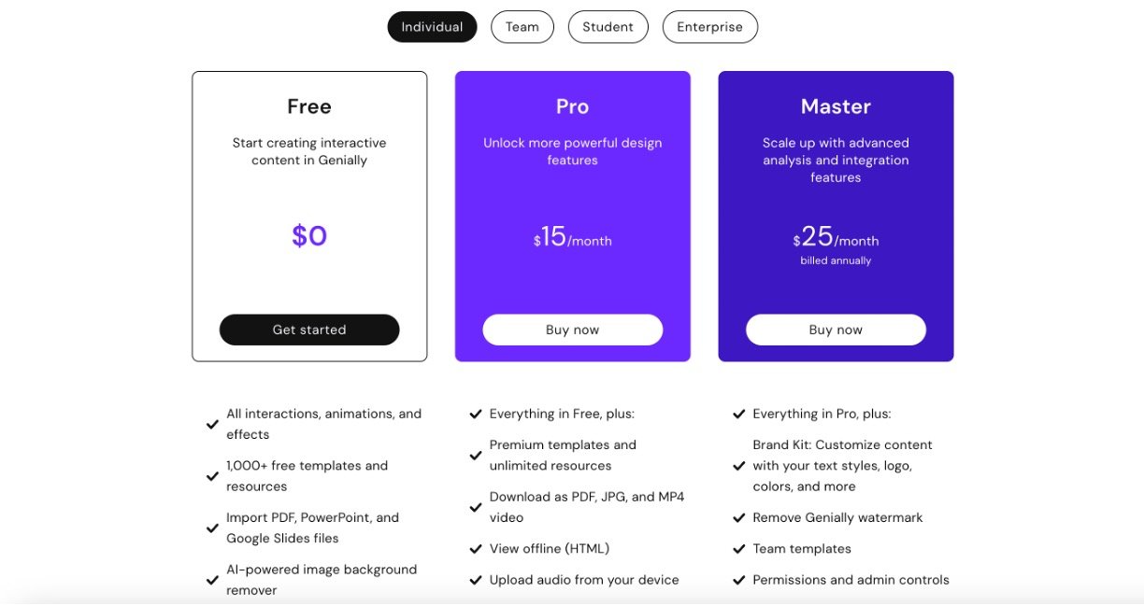Click the checkmark next to "Remove Genially watermark"
1144x605 pixels.
739,518
